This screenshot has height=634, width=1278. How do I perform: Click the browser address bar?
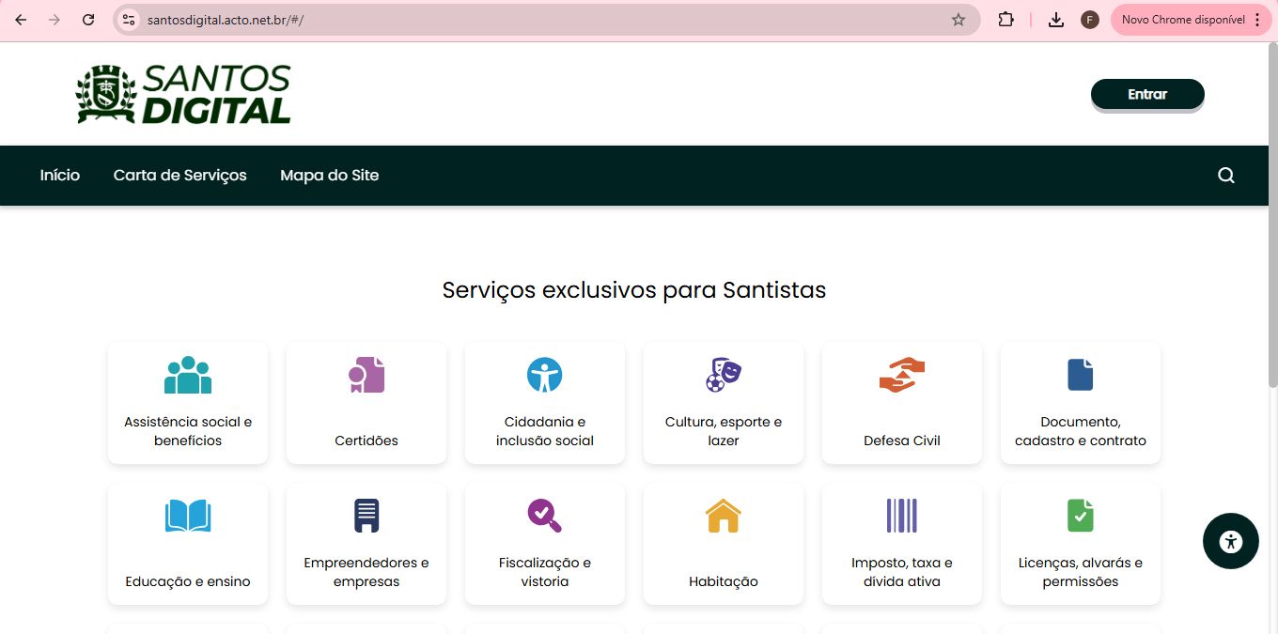tap(376, 19)
